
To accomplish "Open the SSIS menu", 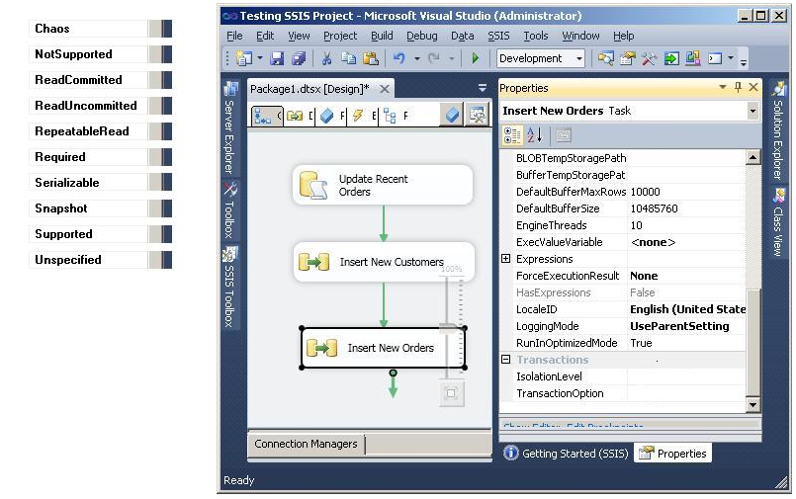I will 498,36.
